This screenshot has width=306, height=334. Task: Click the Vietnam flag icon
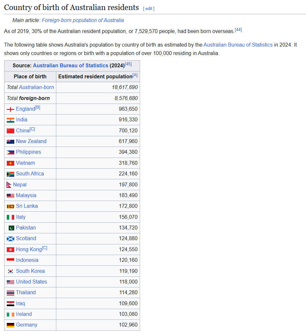[x=10, y=163]
